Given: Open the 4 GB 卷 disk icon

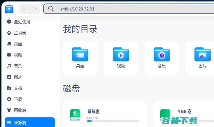Looking at the screenshot, I should pos(165,115).
